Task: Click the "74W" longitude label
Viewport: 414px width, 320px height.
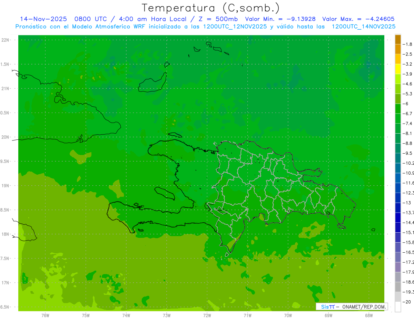Action: 126,316
